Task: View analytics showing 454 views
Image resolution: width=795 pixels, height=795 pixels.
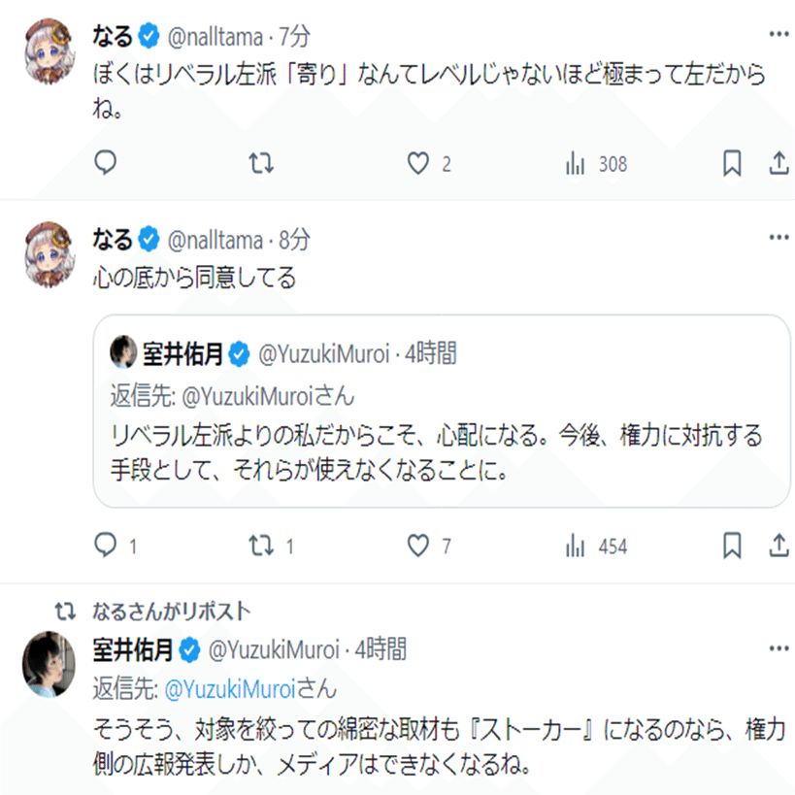Action: coord(575,546)
